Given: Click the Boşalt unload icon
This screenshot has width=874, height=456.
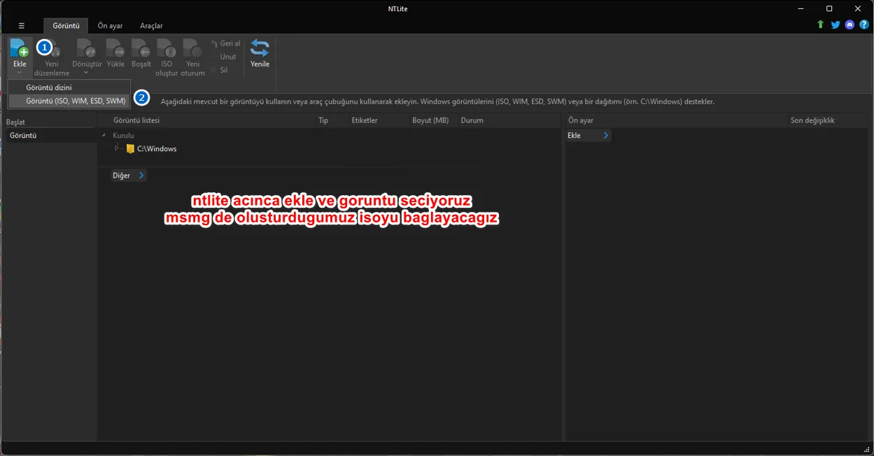Looking at the screenshot, I should click(141, 48).
